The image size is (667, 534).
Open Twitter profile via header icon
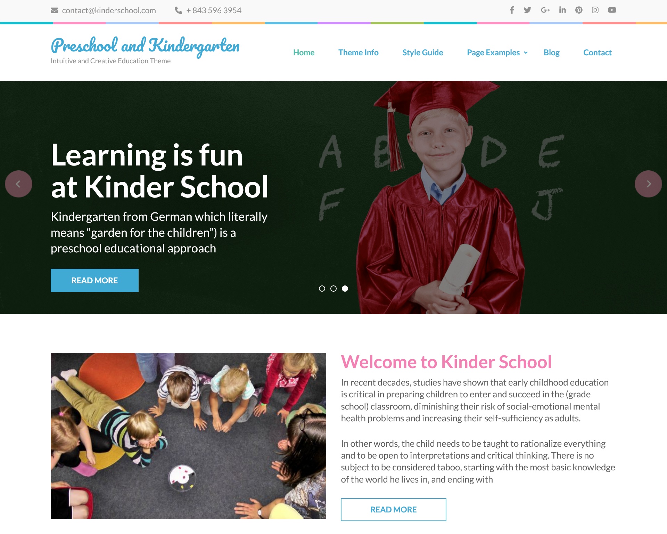525,10
